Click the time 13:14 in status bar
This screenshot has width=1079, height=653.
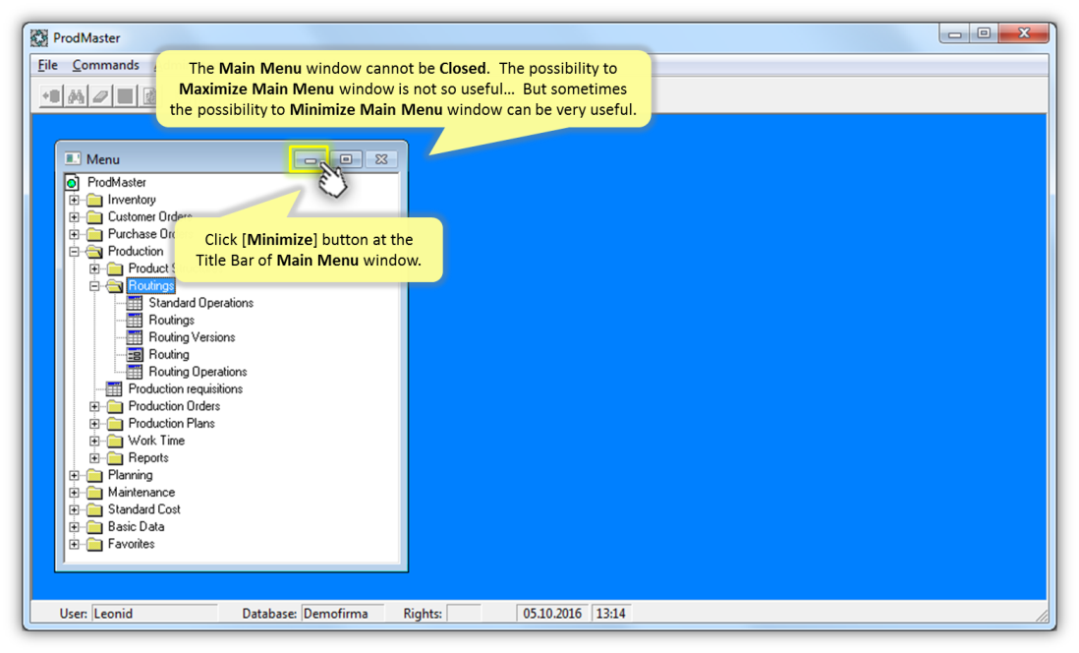(x=611, y=613)
